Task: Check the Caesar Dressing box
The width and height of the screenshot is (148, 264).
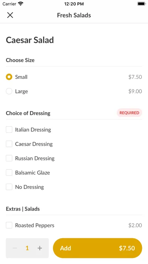Action: tap(9, 144)
